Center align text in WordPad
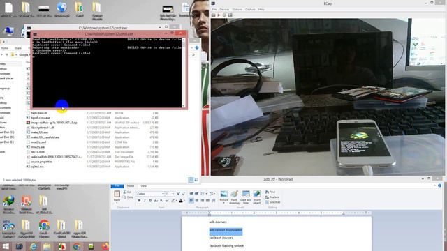447x251 pixels. pyautogui.click(x=197, y=201)
